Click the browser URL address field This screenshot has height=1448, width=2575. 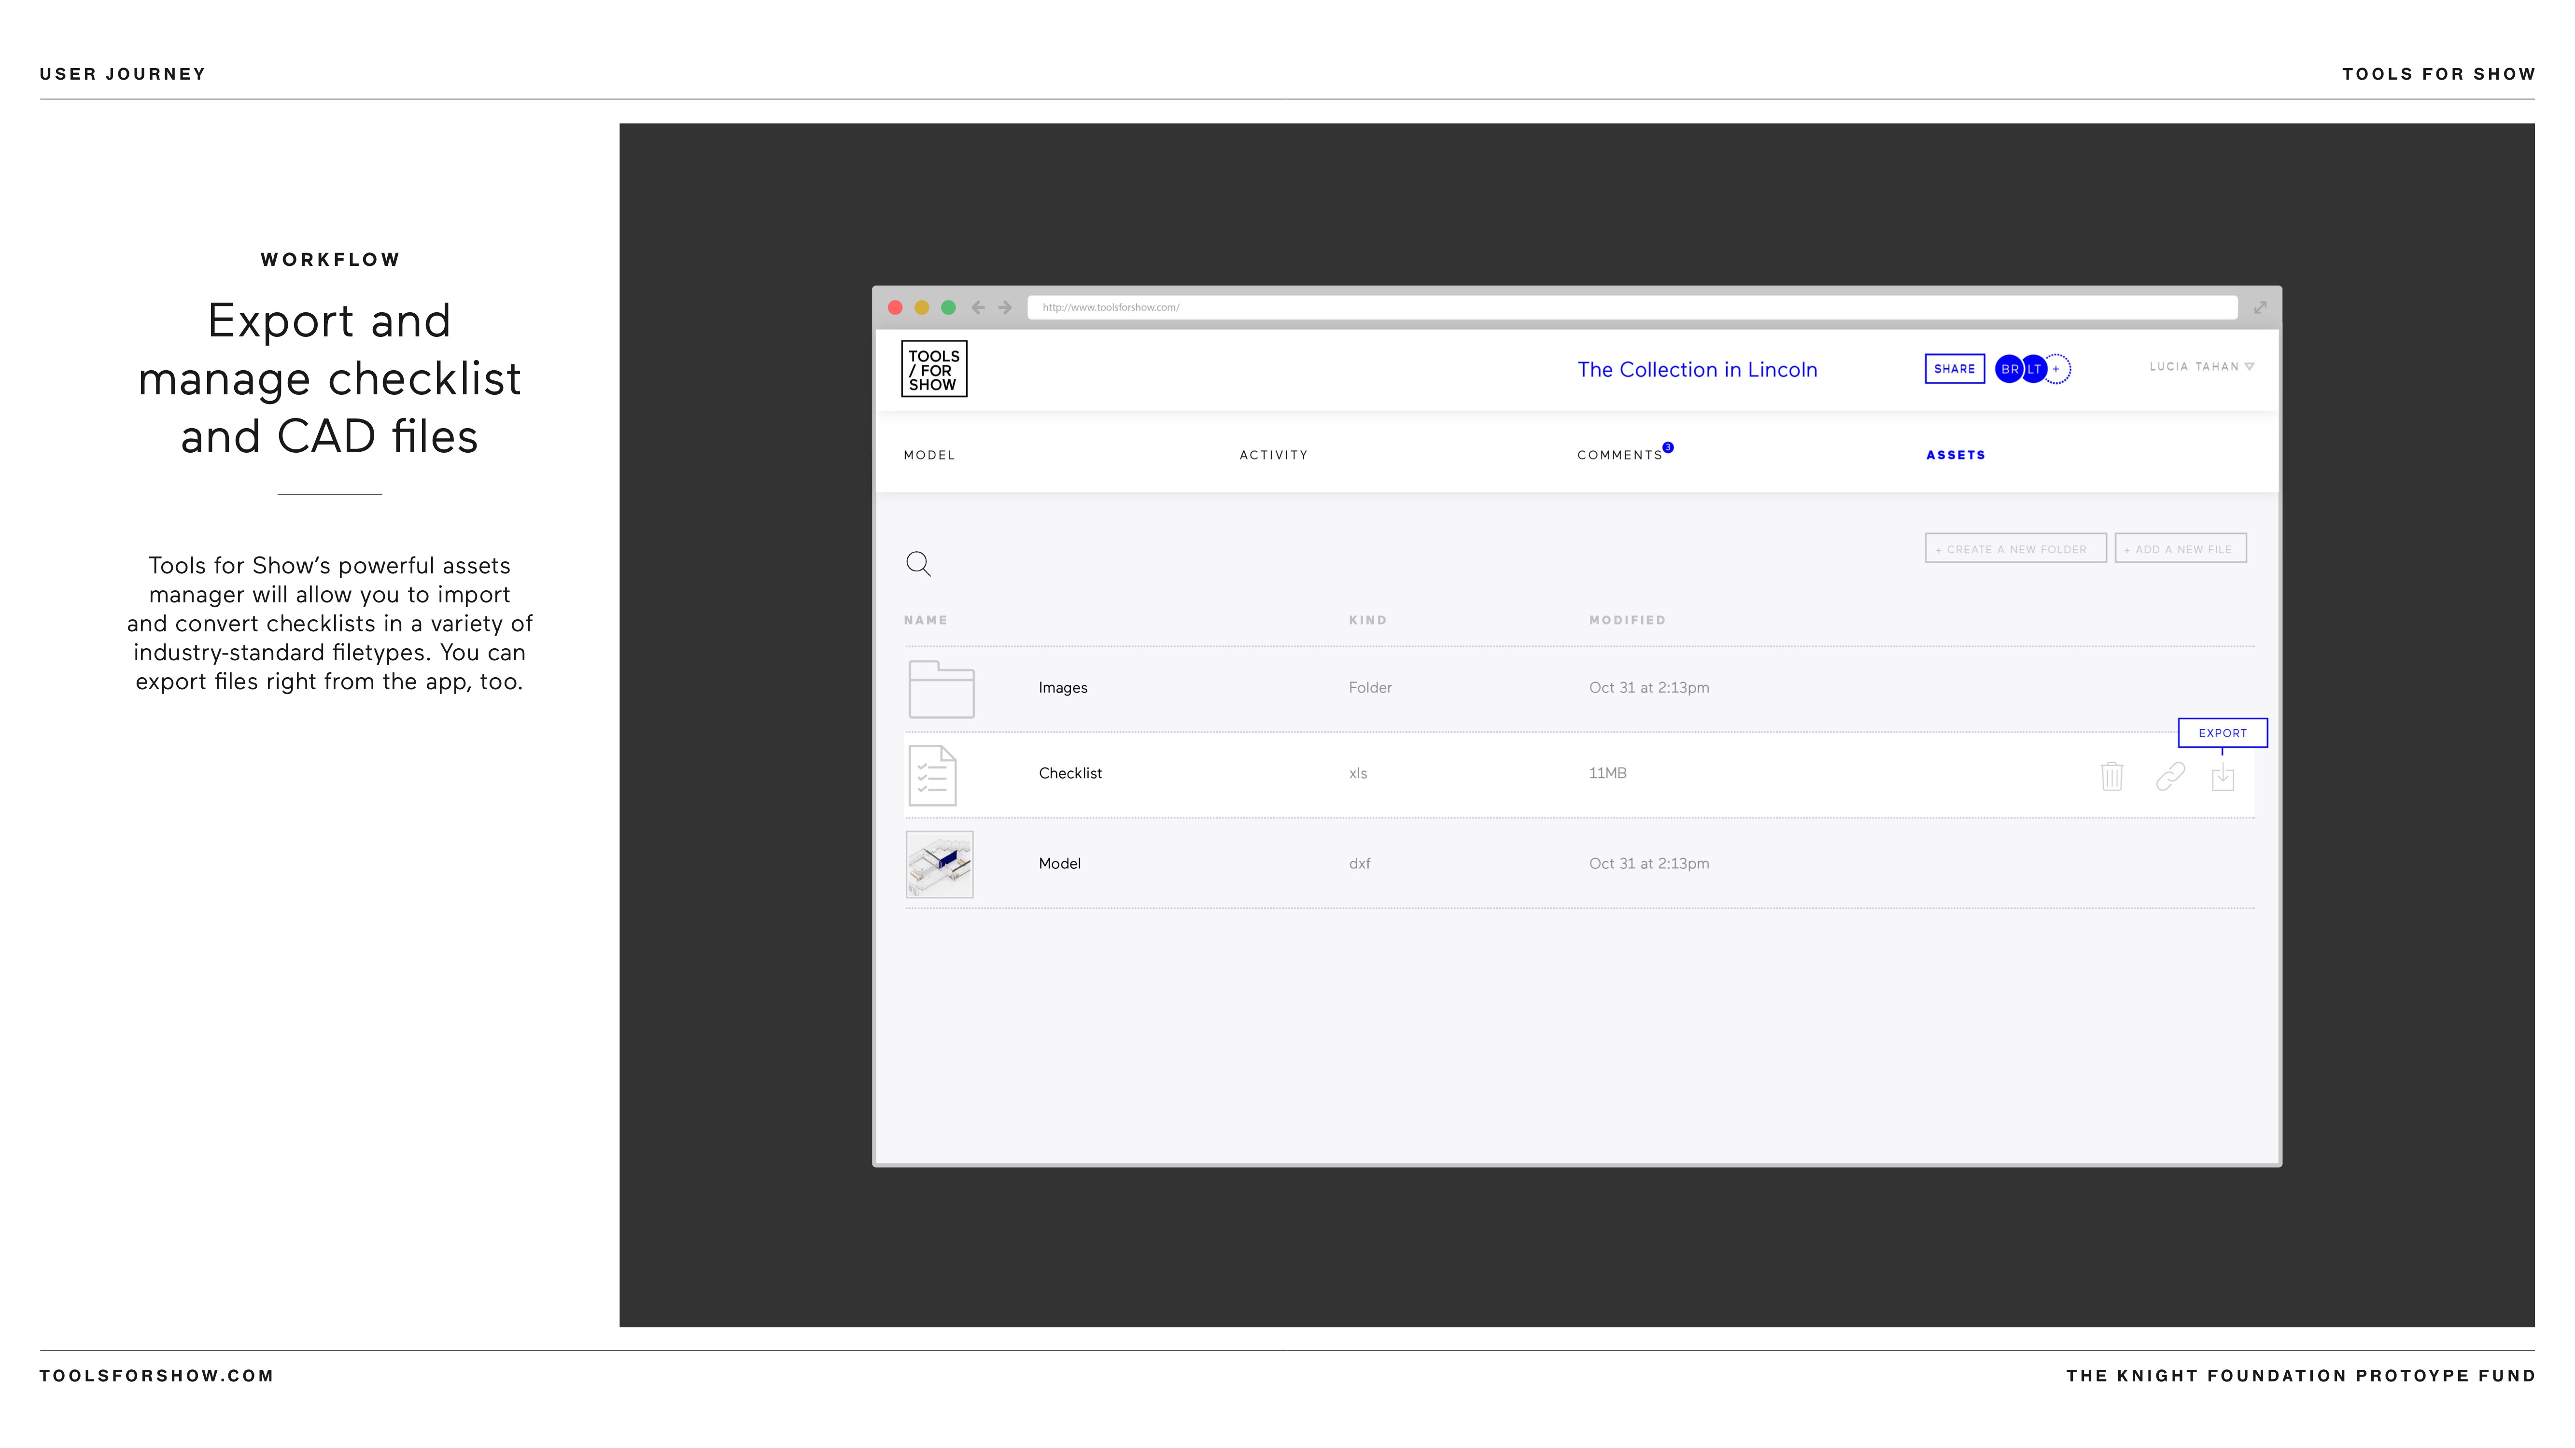(1632, 308)
